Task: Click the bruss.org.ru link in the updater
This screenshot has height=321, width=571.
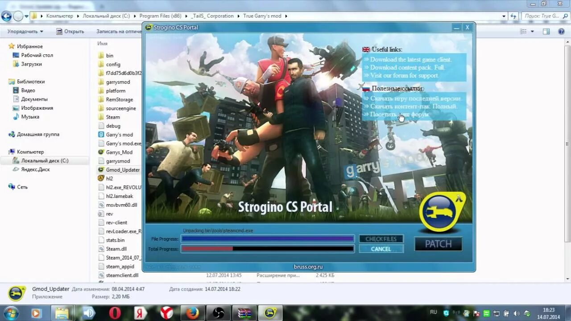Action: 308,267
